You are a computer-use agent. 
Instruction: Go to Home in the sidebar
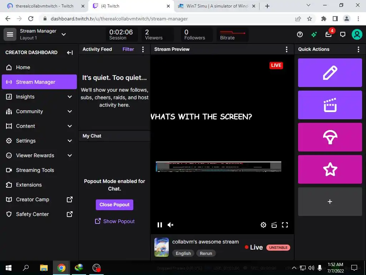pos(39,67)
